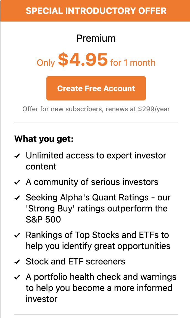The image size is (190, 318).
Task: Click checkmark beside Seeking Alpha's Quant Ratings
Action: (17, 198)
